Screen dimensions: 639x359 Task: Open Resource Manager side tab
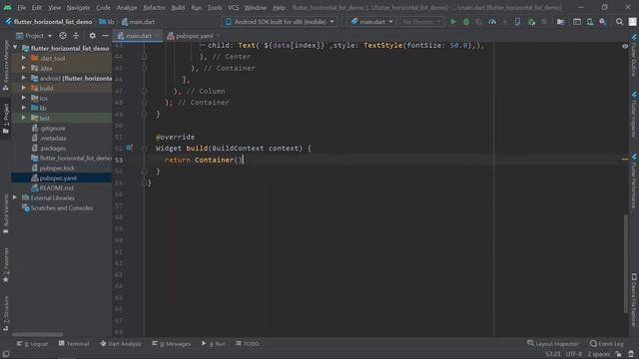(6, 65)
